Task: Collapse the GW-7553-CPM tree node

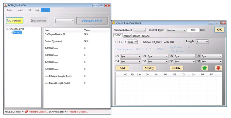Action: pos(7,29)
